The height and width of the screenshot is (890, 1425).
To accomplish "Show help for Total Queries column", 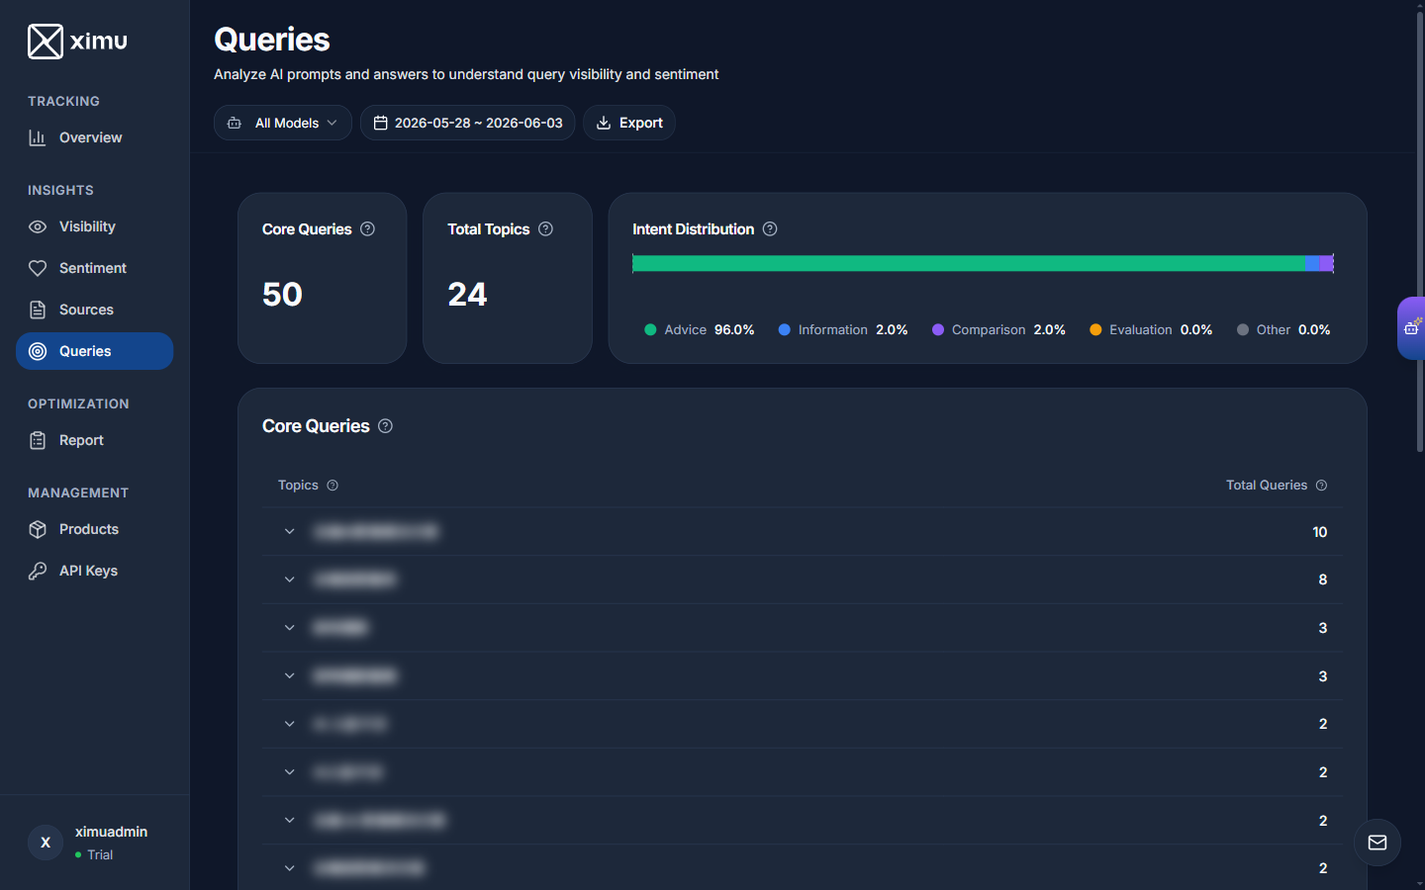I will click(1321, 485).
